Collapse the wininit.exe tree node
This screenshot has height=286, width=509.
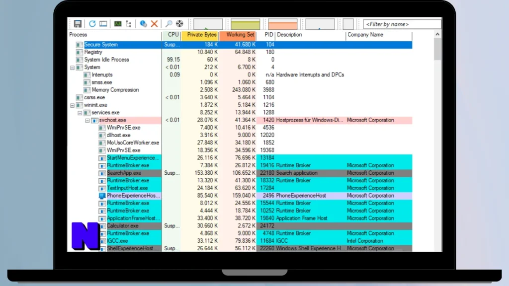(x=72, y=105)
